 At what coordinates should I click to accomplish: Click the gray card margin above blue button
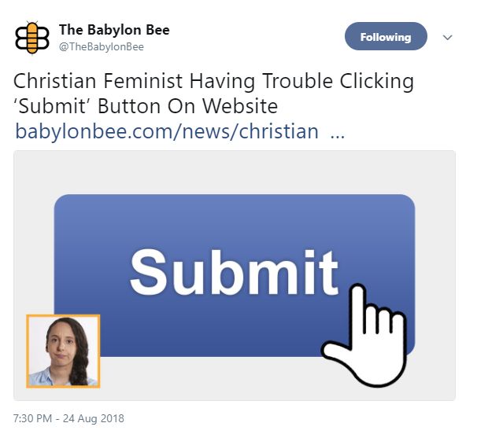tap(235, 172)
